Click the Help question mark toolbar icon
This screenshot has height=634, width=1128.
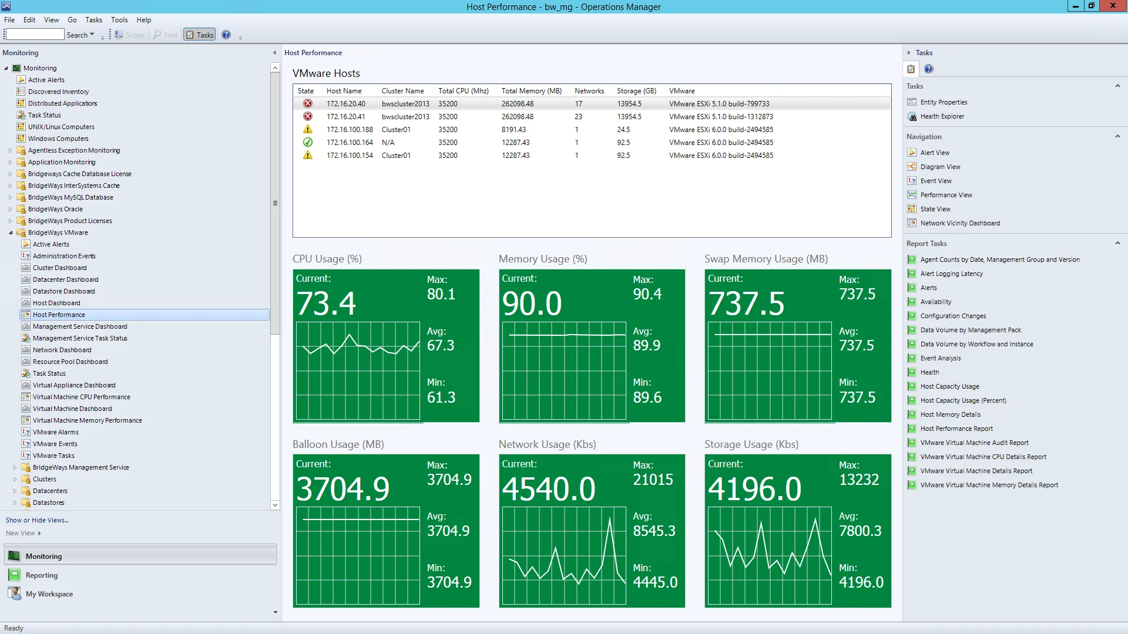pos(226,35)
